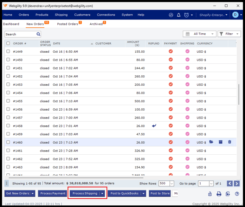Click the Process Payment button
This screenshot has height=207, width=245.
(53, 194)
